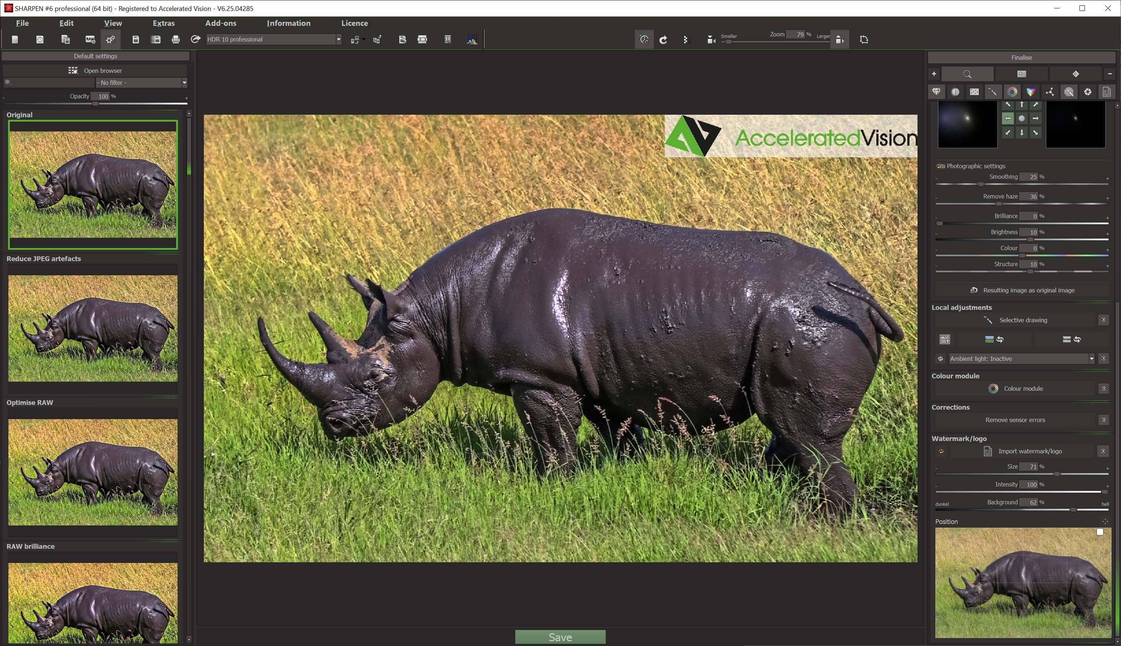The image size is (1121, 646).
Task: Open the '- No filter -' dropdown
Action: coord(184,82)
